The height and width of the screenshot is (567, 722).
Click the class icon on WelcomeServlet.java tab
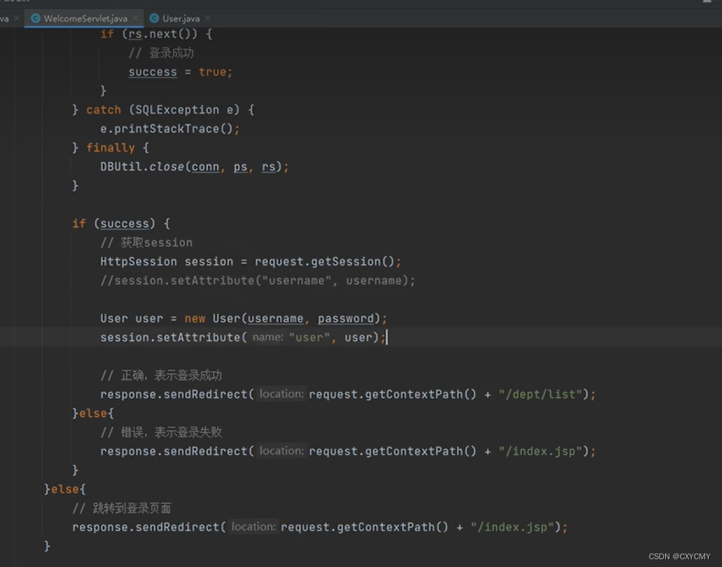(34, 18)
